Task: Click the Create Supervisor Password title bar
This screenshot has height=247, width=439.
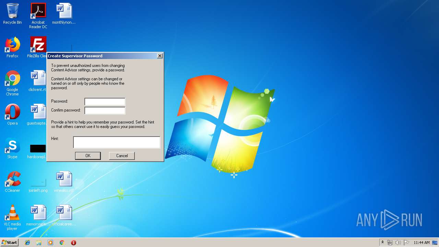Action: coord(102,56)
